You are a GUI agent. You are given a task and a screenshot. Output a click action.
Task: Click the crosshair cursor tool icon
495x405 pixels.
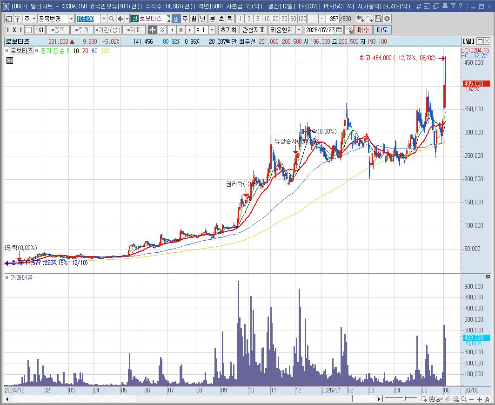pos(153,30)
